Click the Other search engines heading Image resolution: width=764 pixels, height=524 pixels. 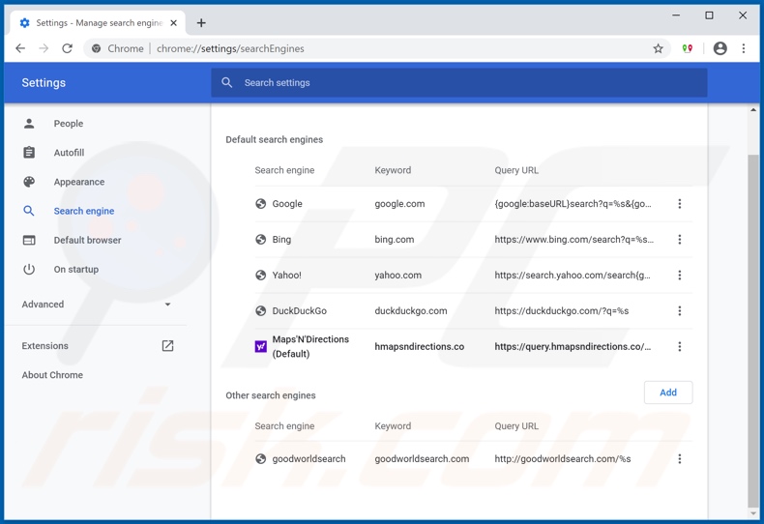click(271, 395)
